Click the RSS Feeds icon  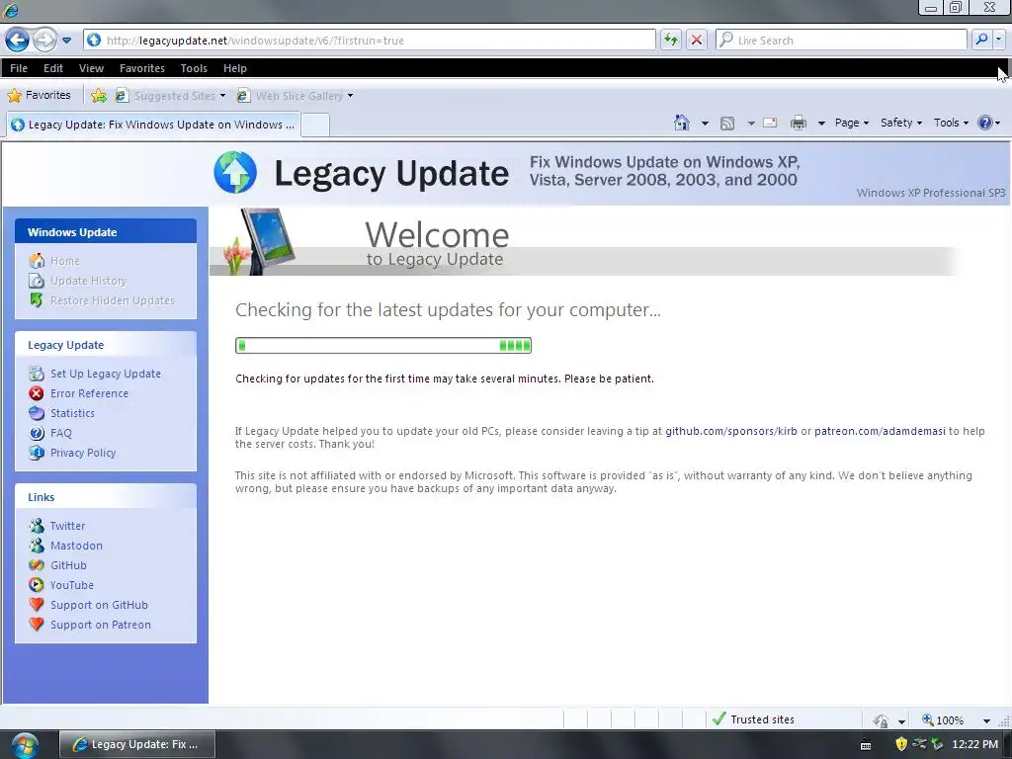point(727,124)
